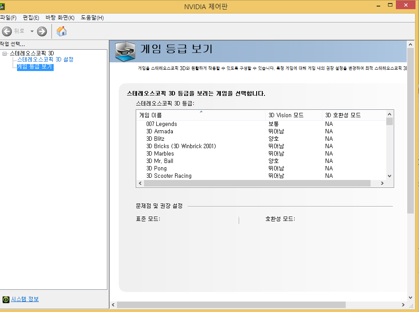The width and height of the screenshot is (419, 312).
Task: Open the 도움말(H) menu
Action: pyautogui.click(x=92, y=17)
